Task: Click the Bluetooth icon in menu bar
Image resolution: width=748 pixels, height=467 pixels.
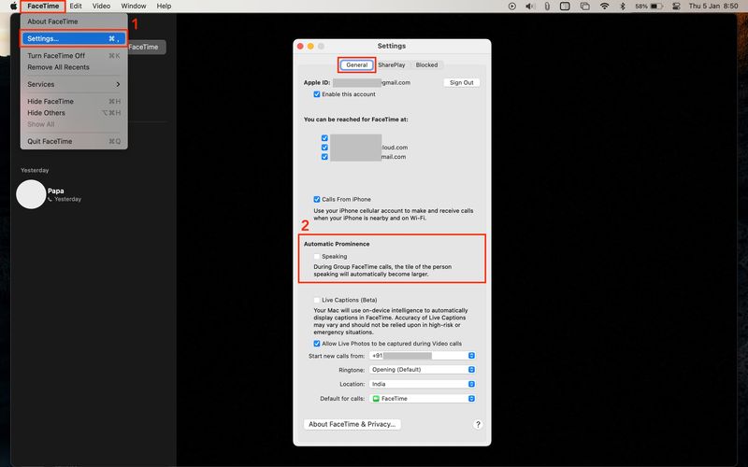Action: pos(622,7)
